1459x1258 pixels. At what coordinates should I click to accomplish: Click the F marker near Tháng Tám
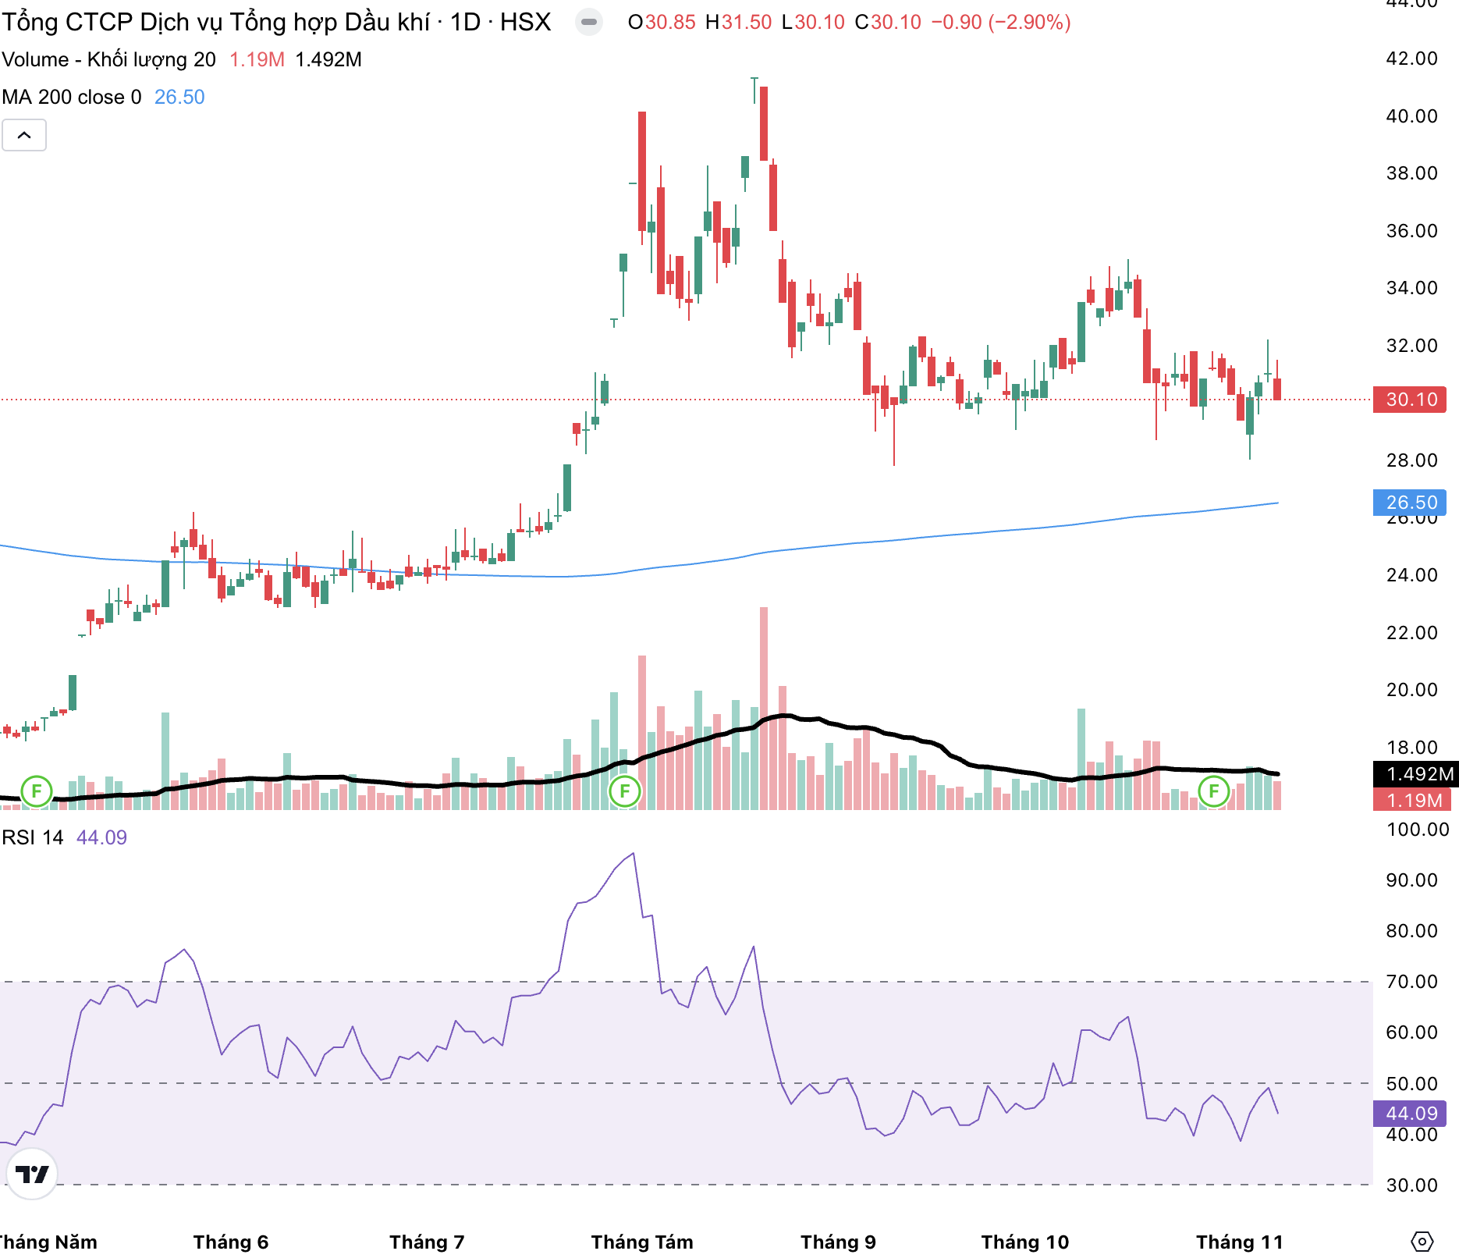point(624,791)
